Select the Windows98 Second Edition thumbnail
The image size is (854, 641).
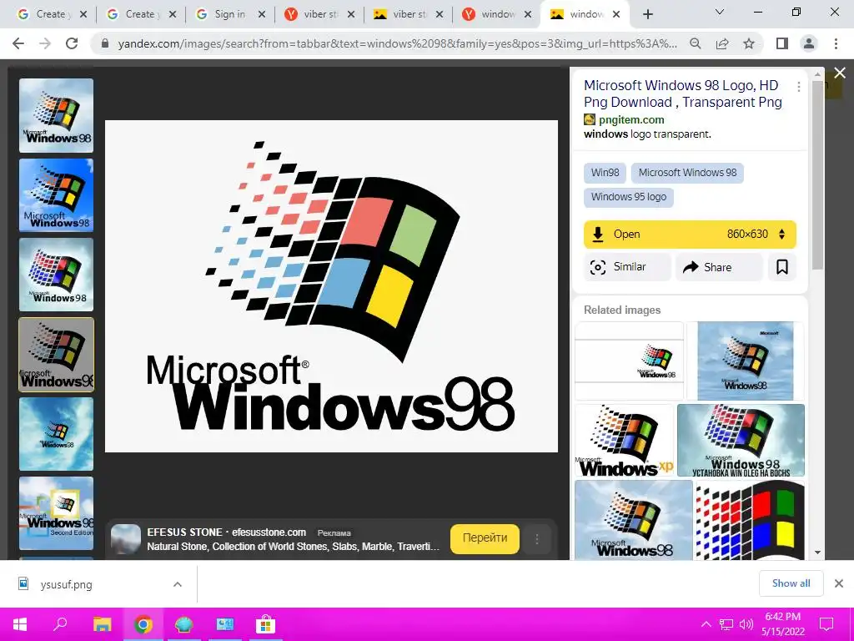click(x=56, y=513)
